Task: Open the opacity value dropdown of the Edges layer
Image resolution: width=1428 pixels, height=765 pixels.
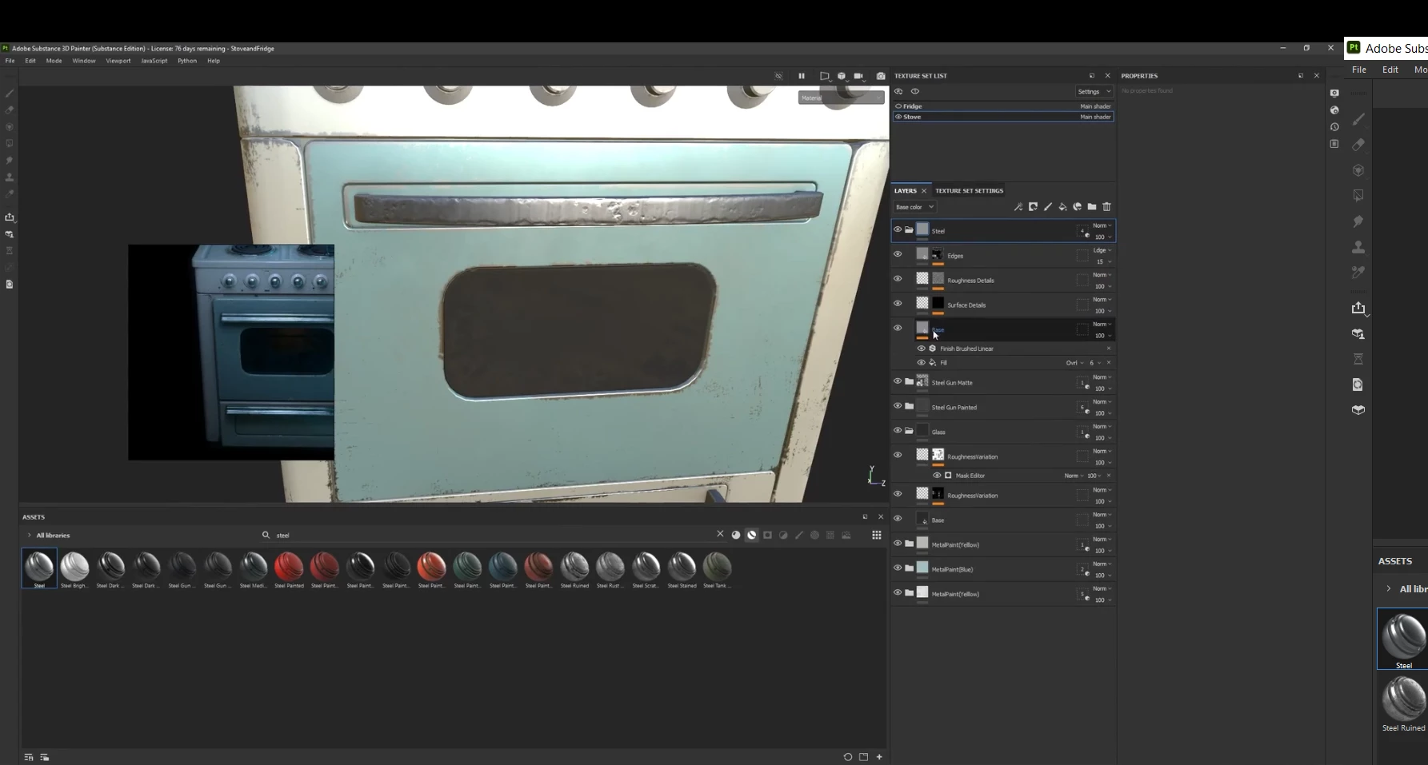Action: click(x=1104, y=261)
